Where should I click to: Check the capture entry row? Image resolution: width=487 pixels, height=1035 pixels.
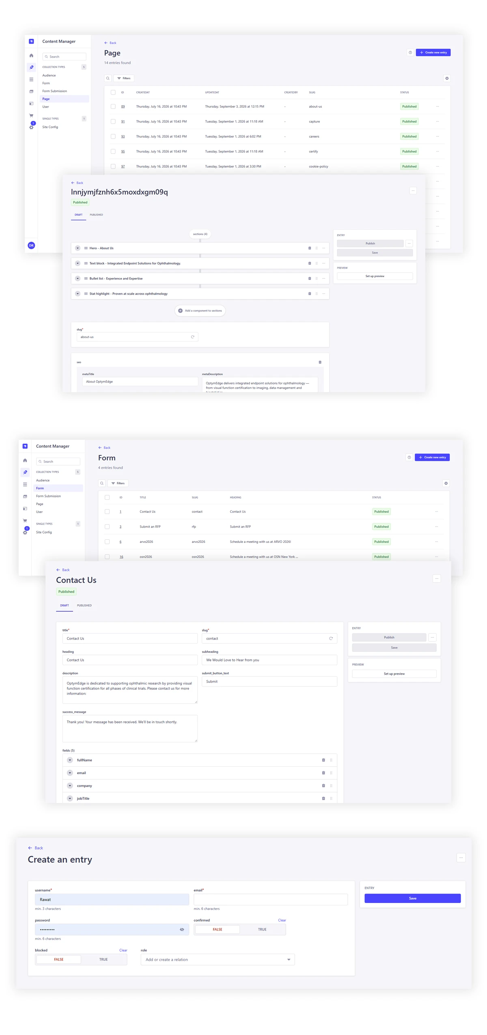click(x=113, y=122)
